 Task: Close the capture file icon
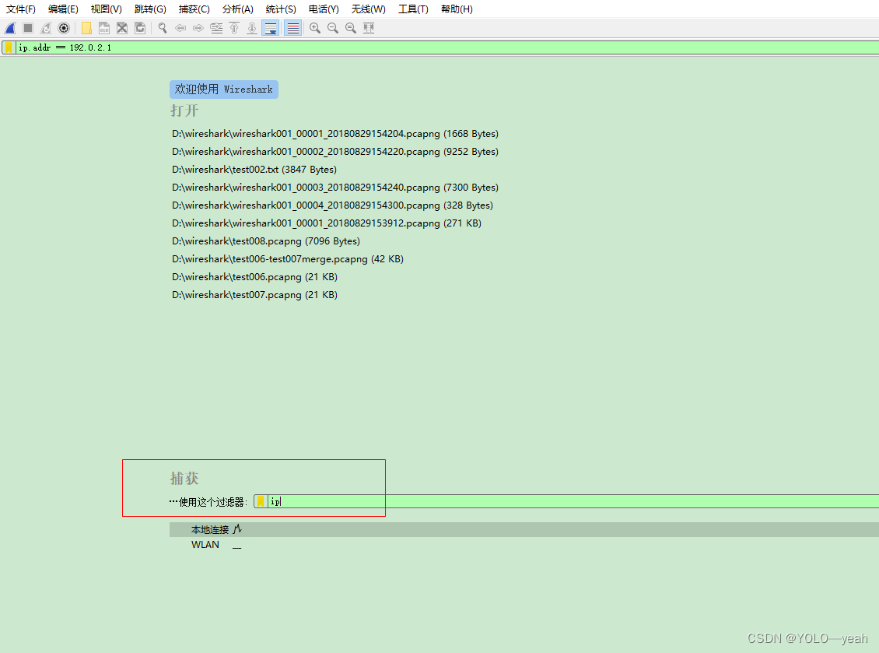[122, 28]
